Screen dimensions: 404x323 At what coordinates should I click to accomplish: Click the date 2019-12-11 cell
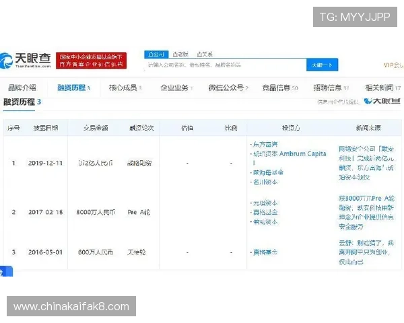pos(45,163)
